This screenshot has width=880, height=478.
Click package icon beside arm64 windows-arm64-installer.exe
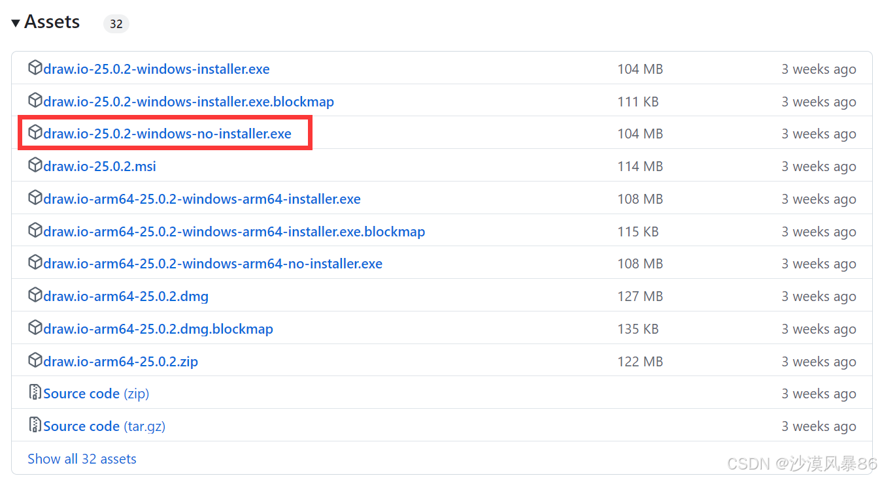click(35, 198)
